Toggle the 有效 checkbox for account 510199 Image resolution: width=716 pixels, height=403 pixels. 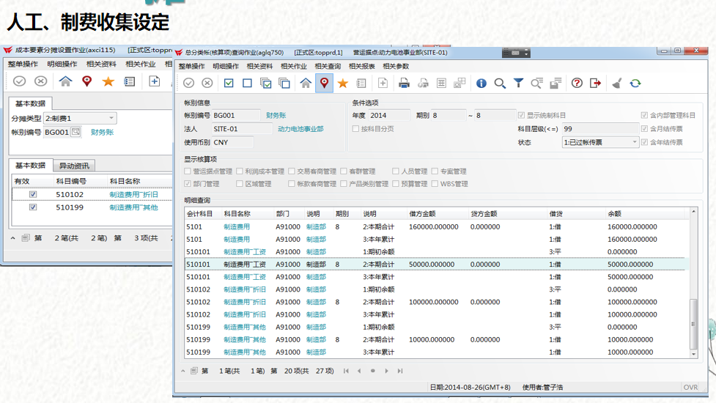click(33, 207)
